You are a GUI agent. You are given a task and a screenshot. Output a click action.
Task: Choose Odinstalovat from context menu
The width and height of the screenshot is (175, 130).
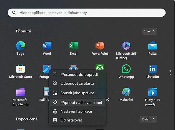coord(71,120)
